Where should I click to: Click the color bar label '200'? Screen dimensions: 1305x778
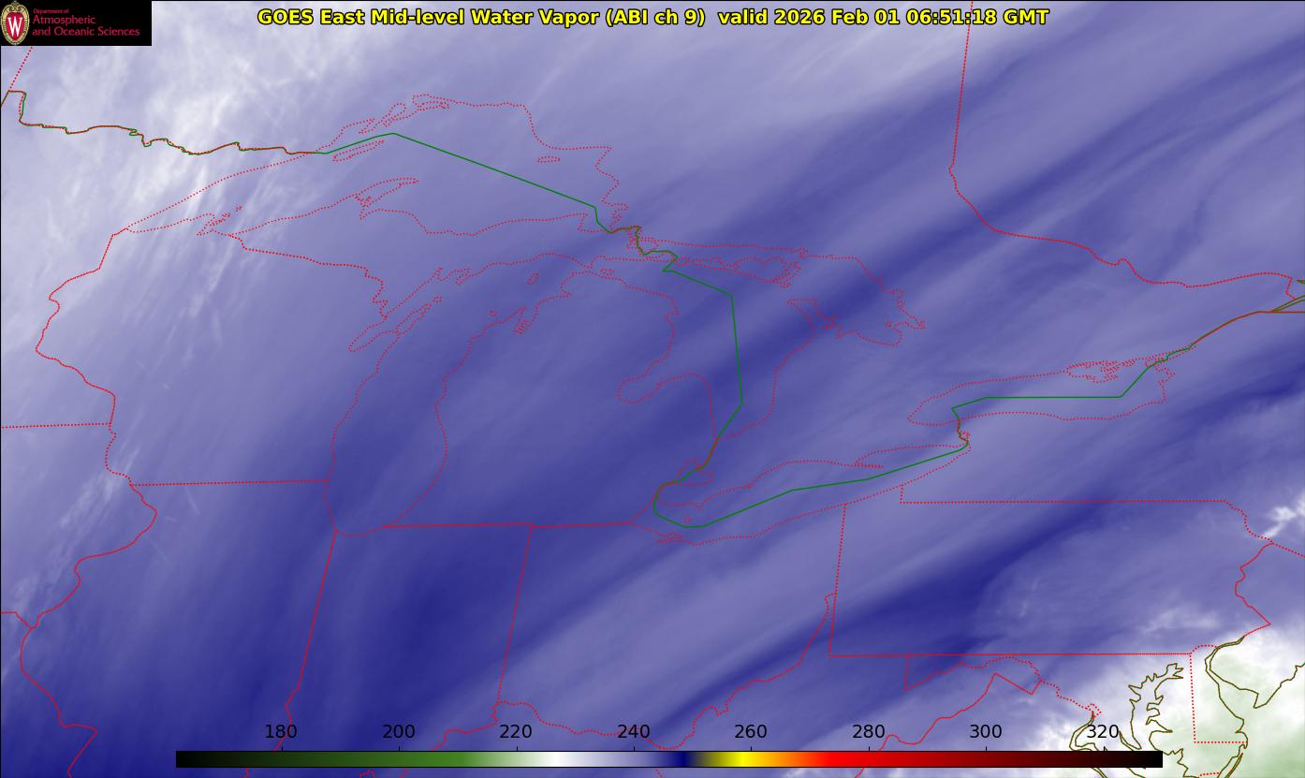399,731
